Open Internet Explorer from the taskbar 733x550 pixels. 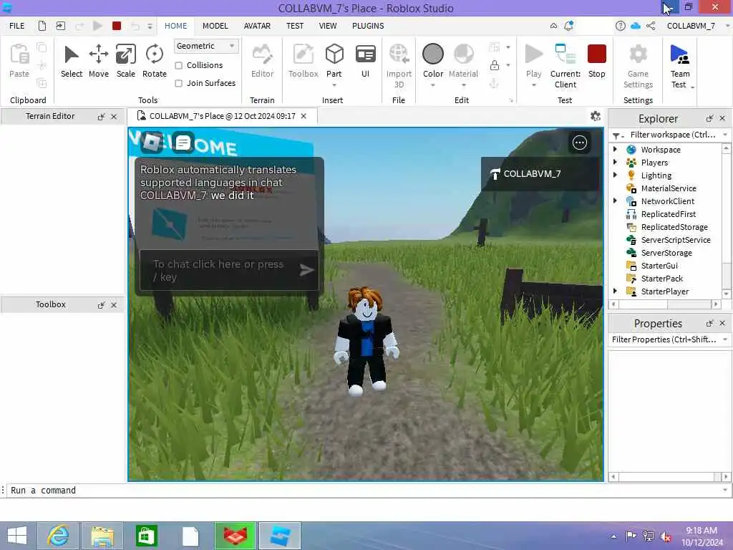pyautogui.click(x=58, y=536)
